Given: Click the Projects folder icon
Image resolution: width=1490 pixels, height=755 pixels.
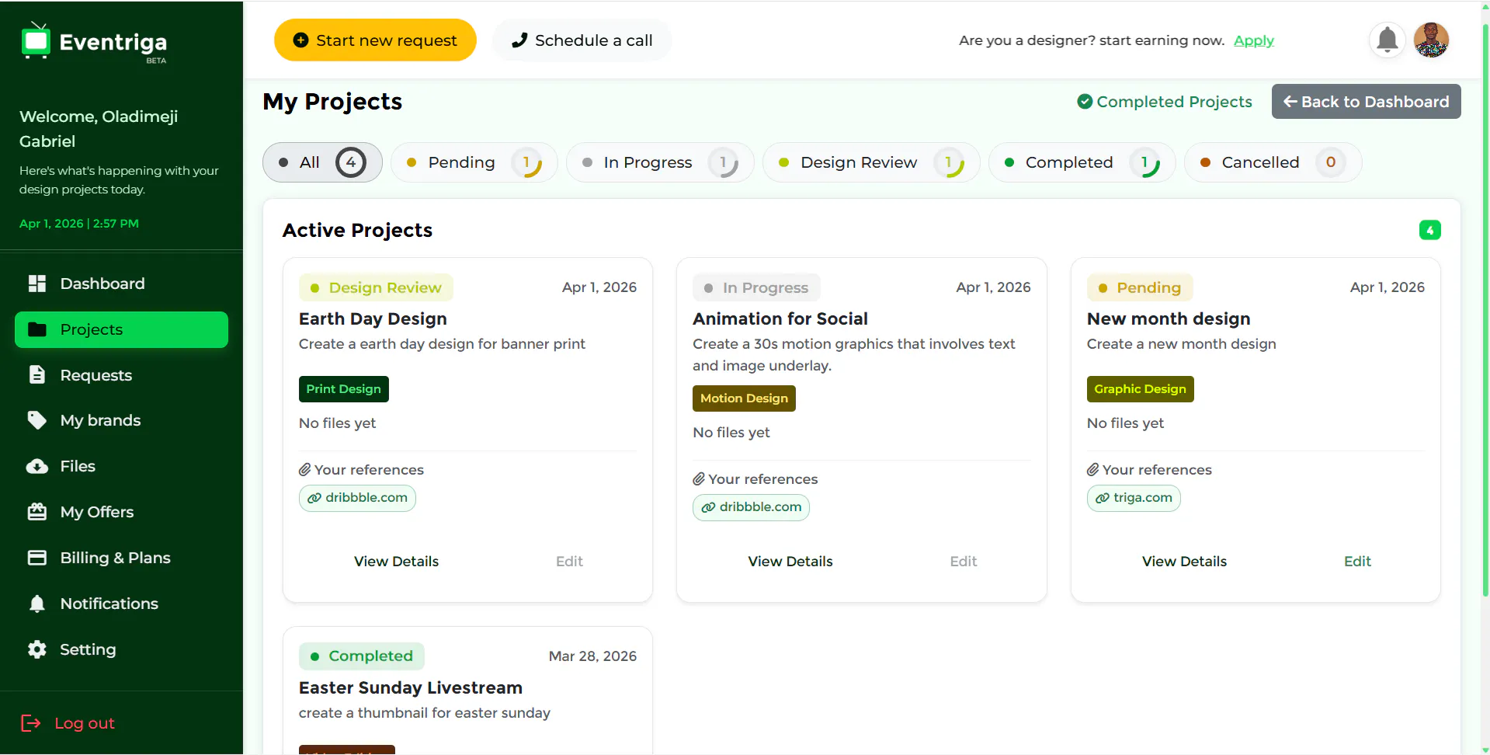Looking at the screenshot, I should pyautogui.click(x=37, y=329).
